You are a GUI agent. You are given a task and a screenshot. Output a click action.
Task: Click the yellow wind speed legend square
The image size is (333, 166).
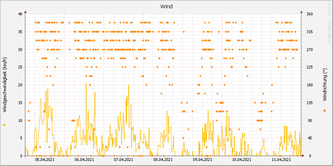[x=5, y=125]
